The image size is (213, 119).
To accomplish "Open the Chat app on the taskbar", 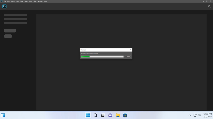I will (110, 115).
